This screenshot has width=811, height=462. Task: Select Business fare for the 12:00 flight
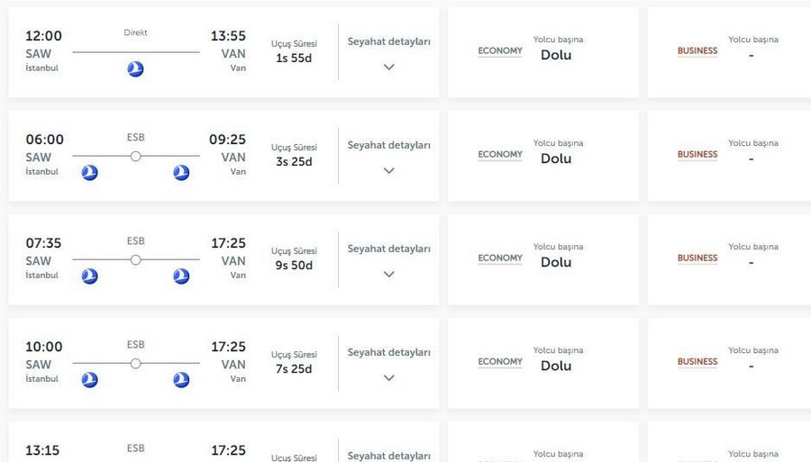729,52
